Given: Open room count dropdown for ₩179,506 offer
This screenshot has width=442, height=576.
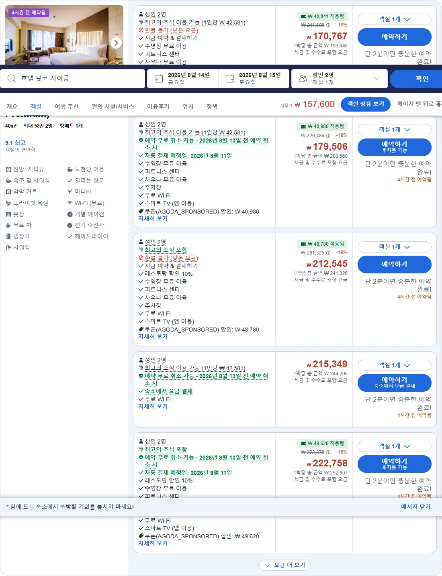Looking at the screenshot, I should tap(394, 130).
